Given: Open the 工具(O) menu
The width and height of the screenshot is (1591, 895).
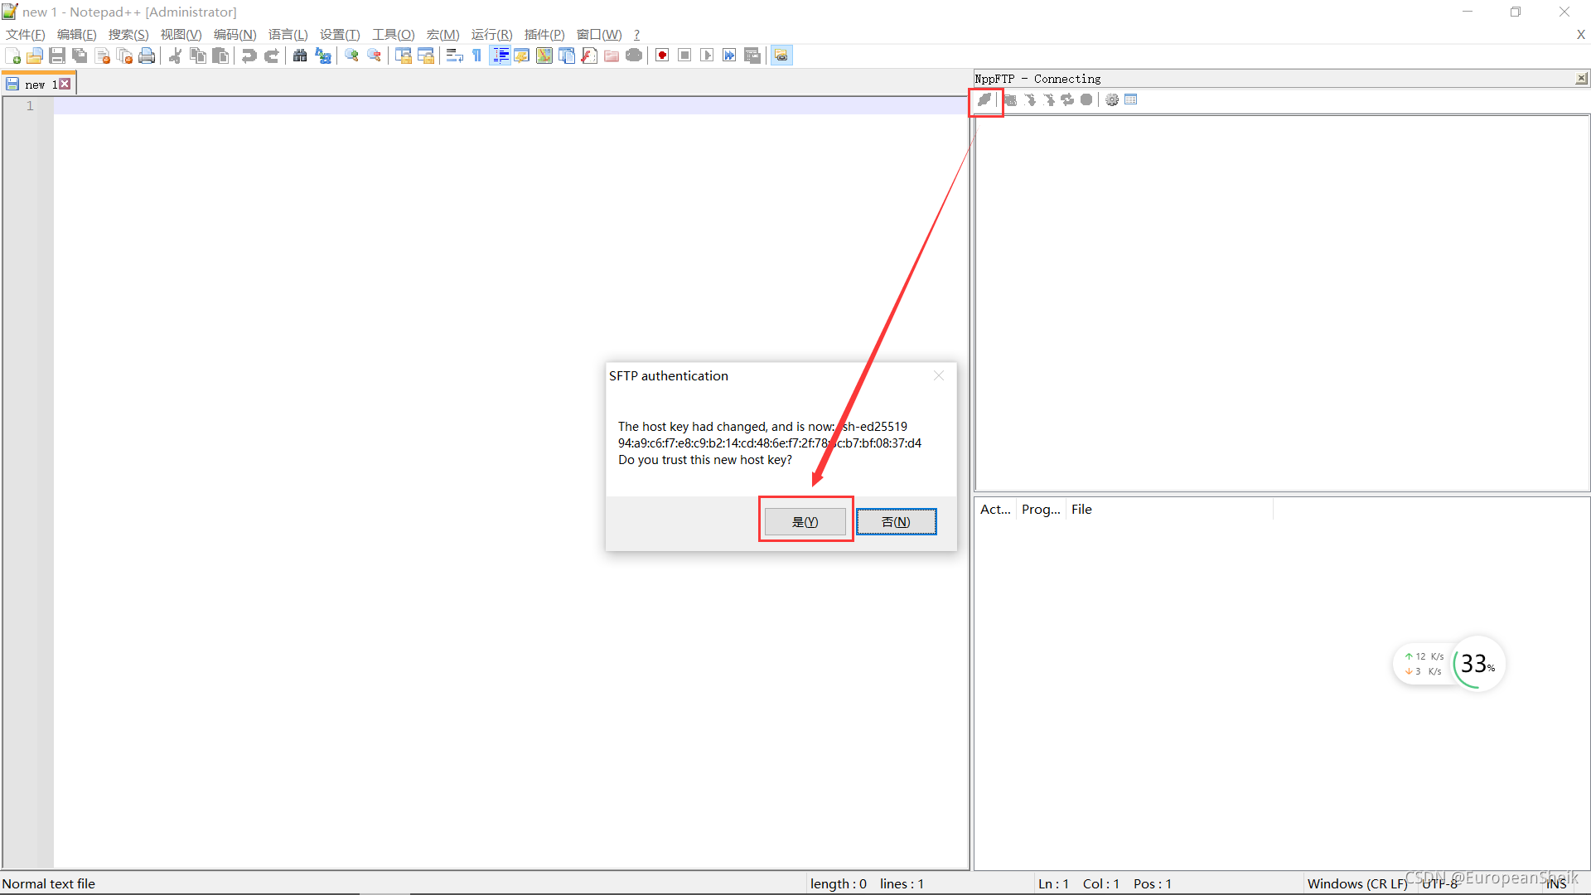Looking at the screenshot, I should point(394,34).
